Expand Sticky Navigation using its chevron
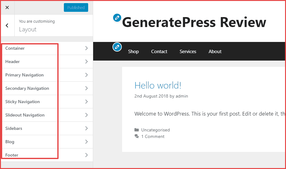The image size is (286, 169). click(87, 102)
